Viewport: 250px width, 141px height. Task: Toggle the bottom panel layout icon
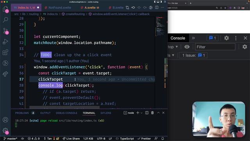[x=158, y=2]
